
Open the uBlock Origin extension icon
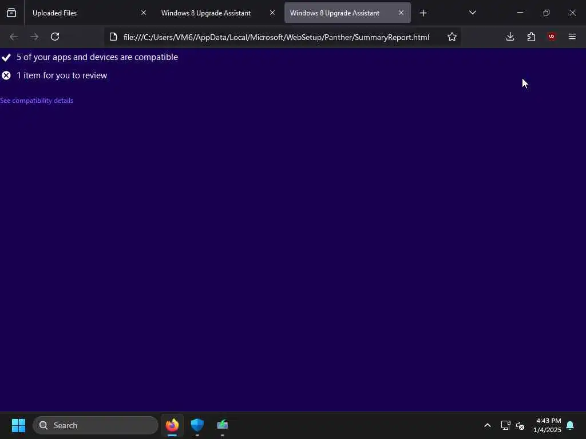click(x=552, y=37)
